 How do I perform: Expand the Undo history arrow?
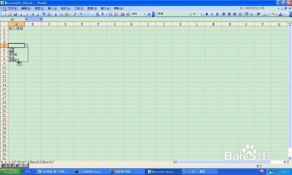click(x=85, y=14)
